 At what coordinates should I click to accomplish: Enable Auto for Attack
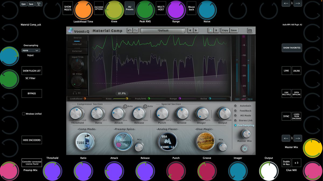(x=125, y=106)
